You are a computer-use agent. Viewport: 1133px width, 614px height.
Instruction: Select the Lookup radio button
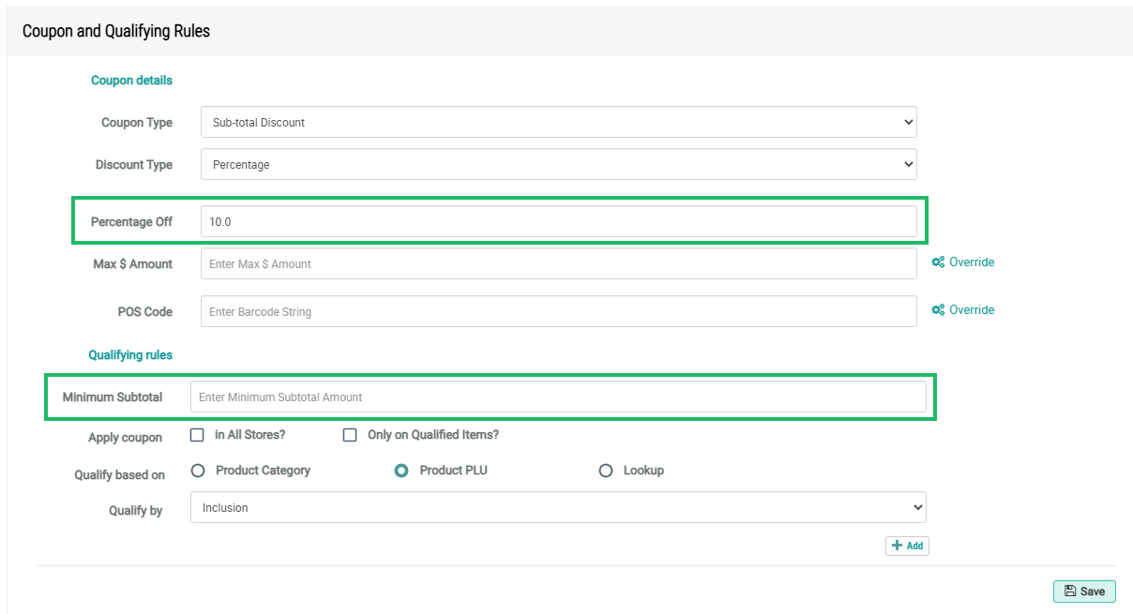(606, 471)
